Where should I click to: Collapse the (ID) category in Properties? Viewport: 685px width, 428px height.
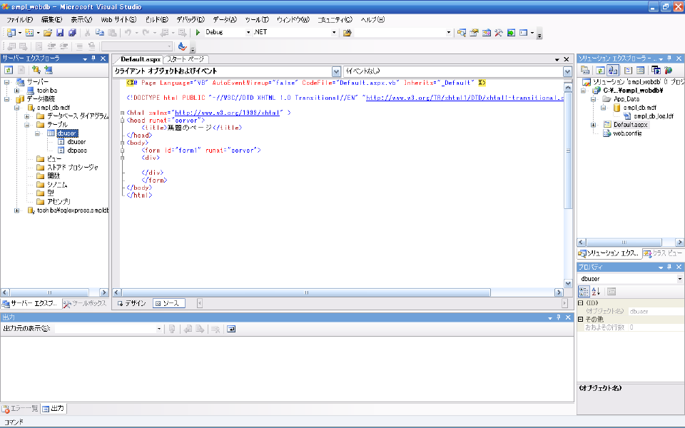point(581,302)
